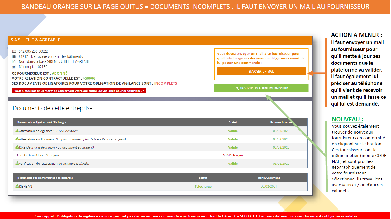
Task: Click the Valide status of Kbis row
Action: pos(233,147)
